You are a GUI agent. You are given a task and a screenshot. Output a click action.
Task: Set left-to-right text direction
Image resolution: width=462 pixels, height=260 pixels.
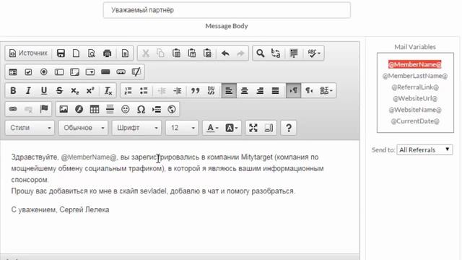click(x=294, y=91)
